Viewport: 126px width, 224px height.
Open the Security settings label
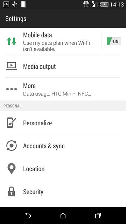click(x=33, y=192)
